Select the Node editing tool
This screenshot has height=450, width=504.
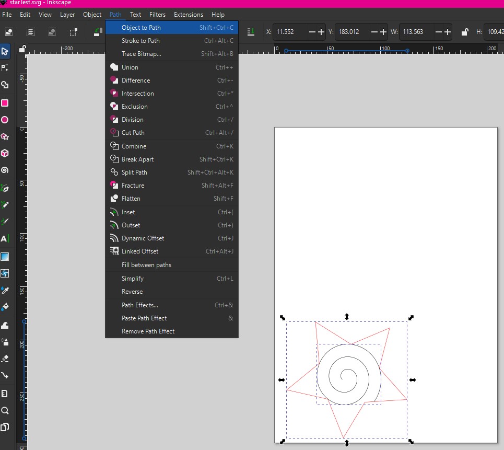point(6,68)
